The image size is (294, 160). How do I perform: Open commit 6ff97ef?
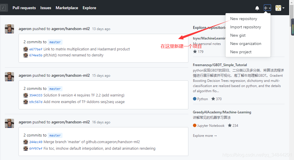pos(36,149)
